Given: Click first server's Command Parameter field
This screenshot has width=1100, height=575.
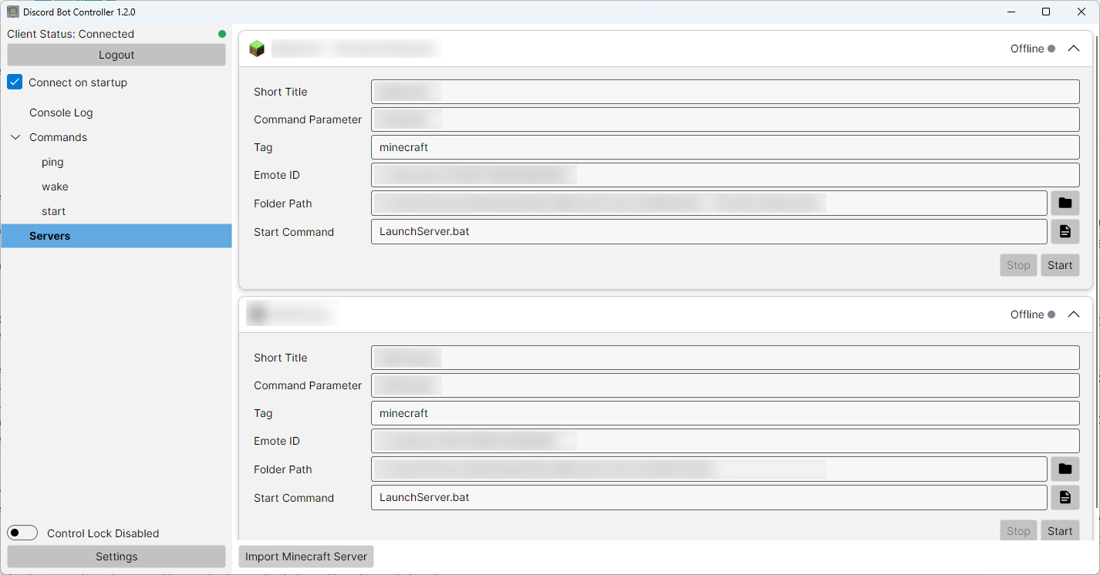Looking at the screenshot, I should click(725, 119).
